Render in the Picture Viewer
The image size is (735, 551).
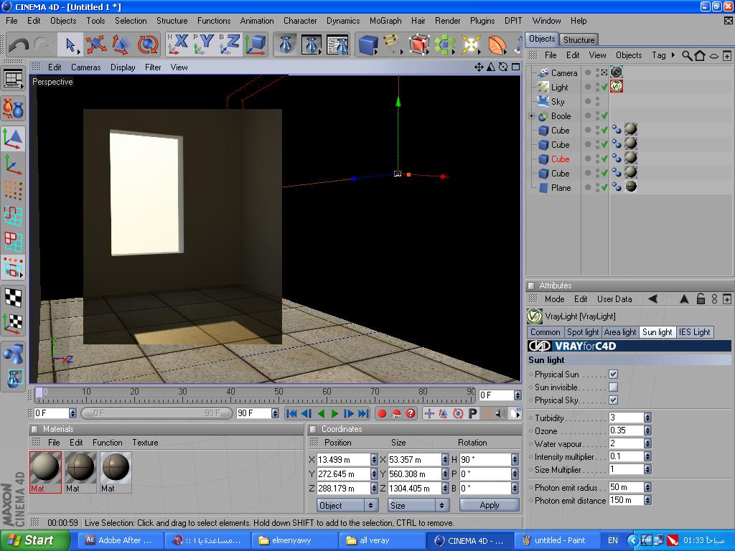[x=312, y=45]
